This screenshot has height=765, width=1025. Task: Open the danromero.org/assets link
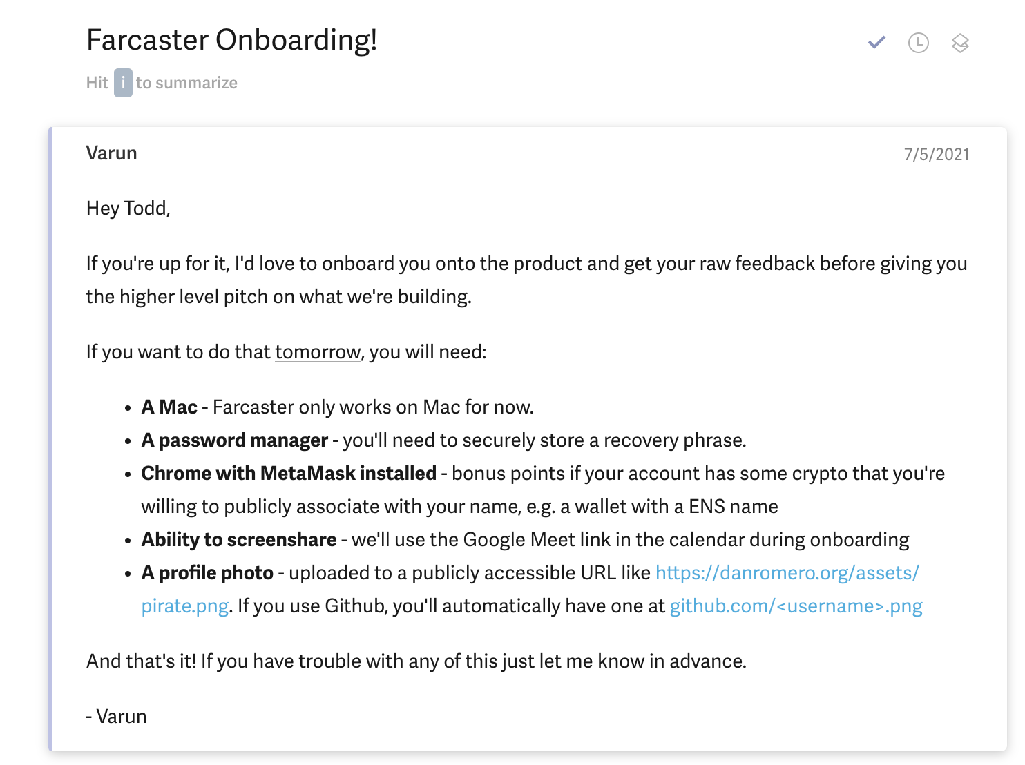[787, 573]
